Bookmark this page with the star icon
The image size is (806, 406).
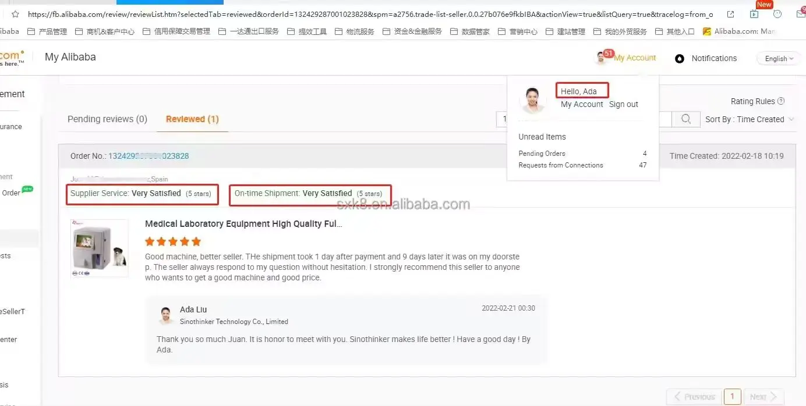click(x=15, y=14)
